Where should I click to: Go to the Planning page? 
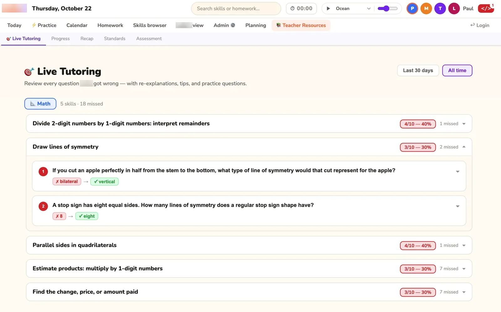(x=256, y=25)
